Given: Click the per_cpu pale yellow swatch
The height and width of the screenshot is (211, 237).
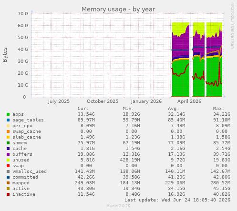Looking at the screenshot, I should (8, 126).
